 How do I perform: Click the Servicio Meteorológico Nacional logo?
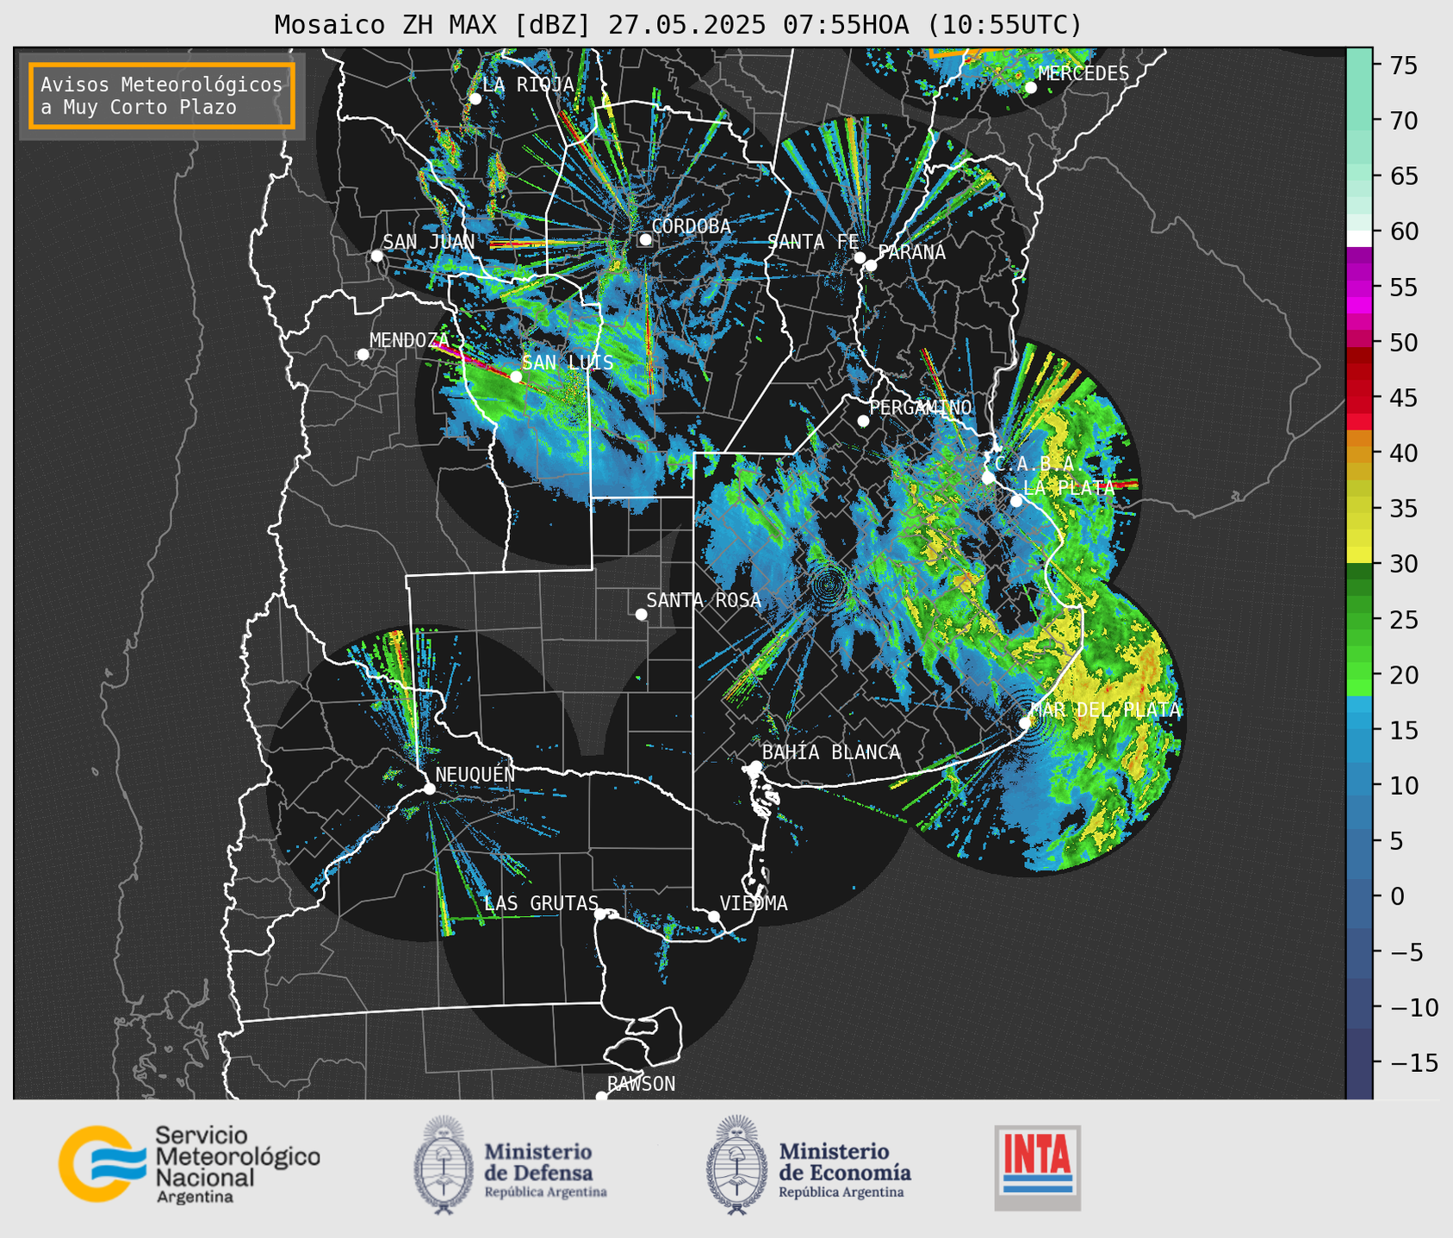pos(189,1164)
